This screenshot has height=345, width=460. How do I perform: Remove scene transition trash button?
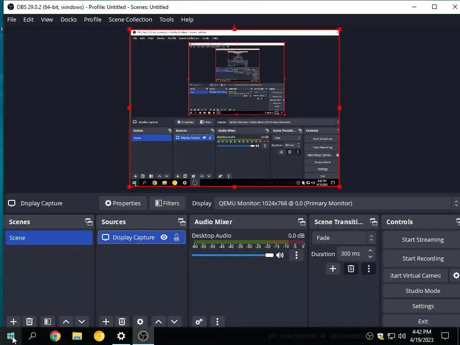(x=351, y=269)
